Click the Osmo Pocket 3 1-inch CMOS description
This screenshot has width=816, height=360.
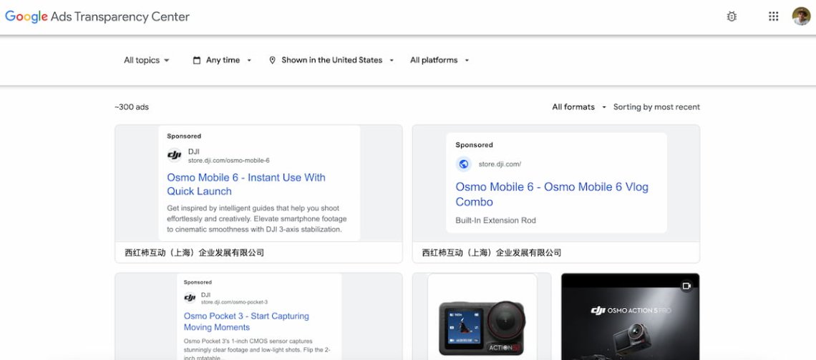click(256, 349)
